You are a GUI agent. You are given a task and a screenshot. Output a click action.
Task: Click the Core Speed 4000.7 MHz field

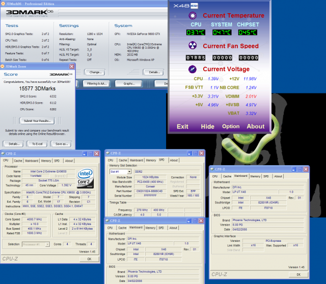[35, 219]
